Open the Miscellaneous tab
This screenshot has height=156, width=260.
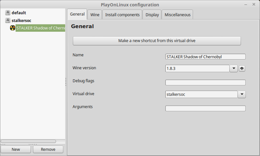pyautogui.click(x=178, y=15)
